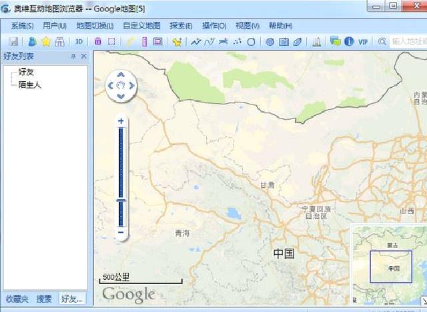The width and height of the screenshot is (427, 312).
Task: Switch to the 收藏夹 tab
Action: [17, 299]
